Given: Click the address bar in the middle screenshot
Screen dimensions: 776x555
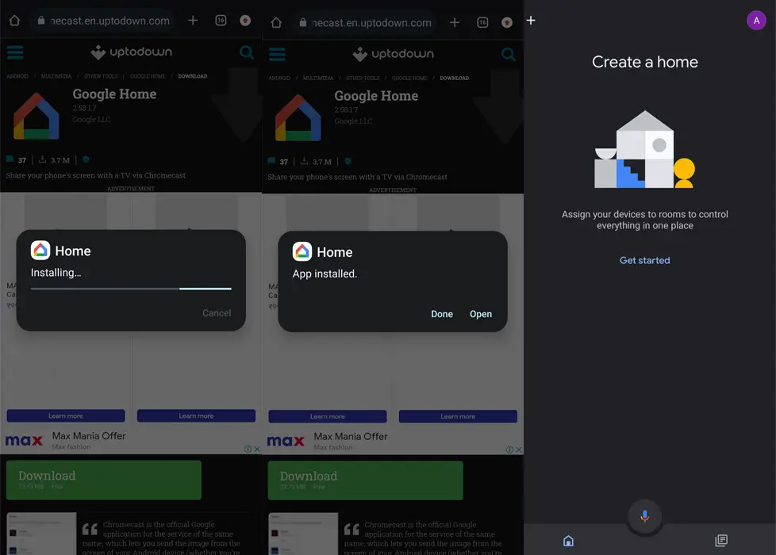Looking at the screenshot, I should coord(366,23).
